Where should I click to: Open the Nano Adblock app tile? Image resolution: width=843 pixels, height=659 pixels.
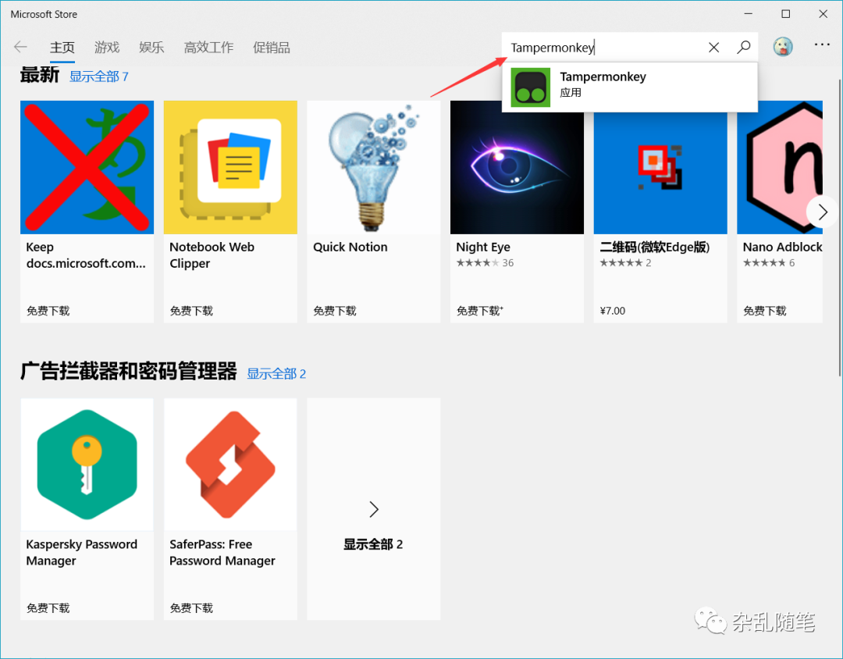click(781, 167)
